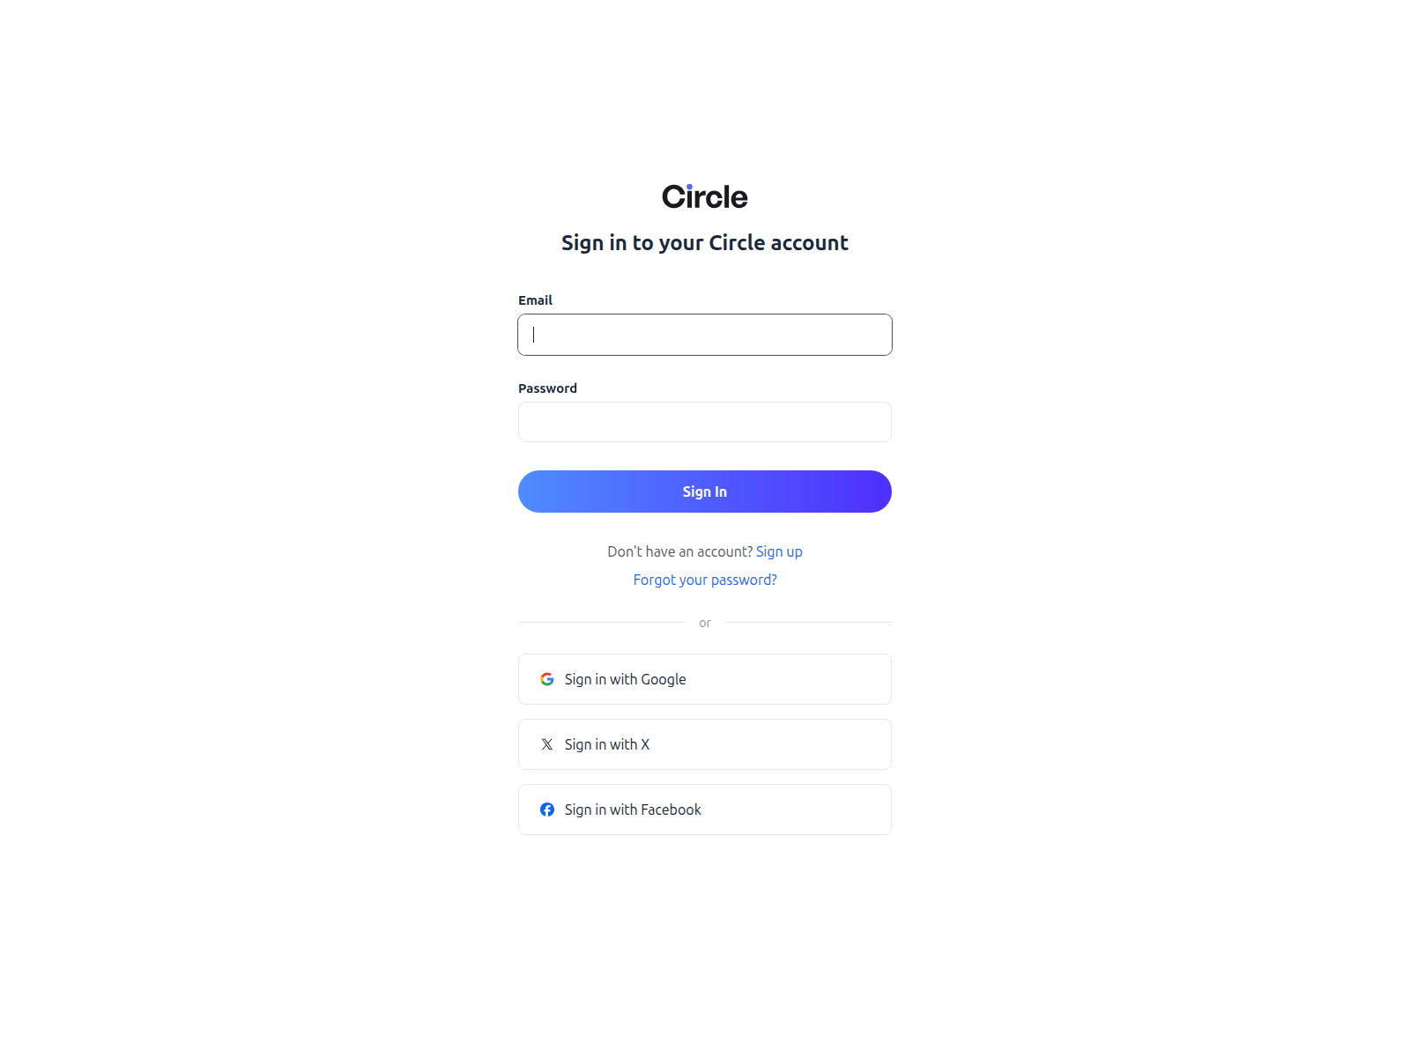The width and height of the screenshot is (1410, 1057).
Task: Choose Sign in with X
Action: pos(704,743)
